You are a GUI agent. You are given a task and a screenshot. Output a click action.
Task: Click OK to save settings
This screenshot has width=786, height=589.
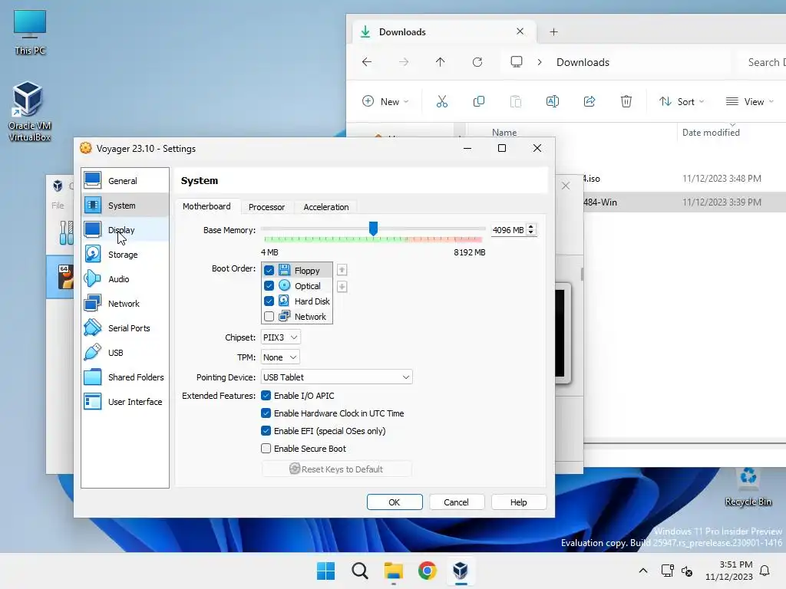coord(395,502)
